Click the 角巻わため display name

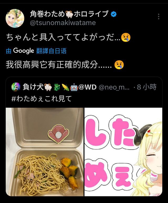[47, 14]
